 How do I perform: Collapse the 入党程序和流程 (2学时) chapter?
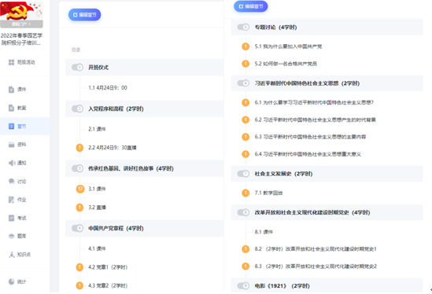(x=144, y=108)
